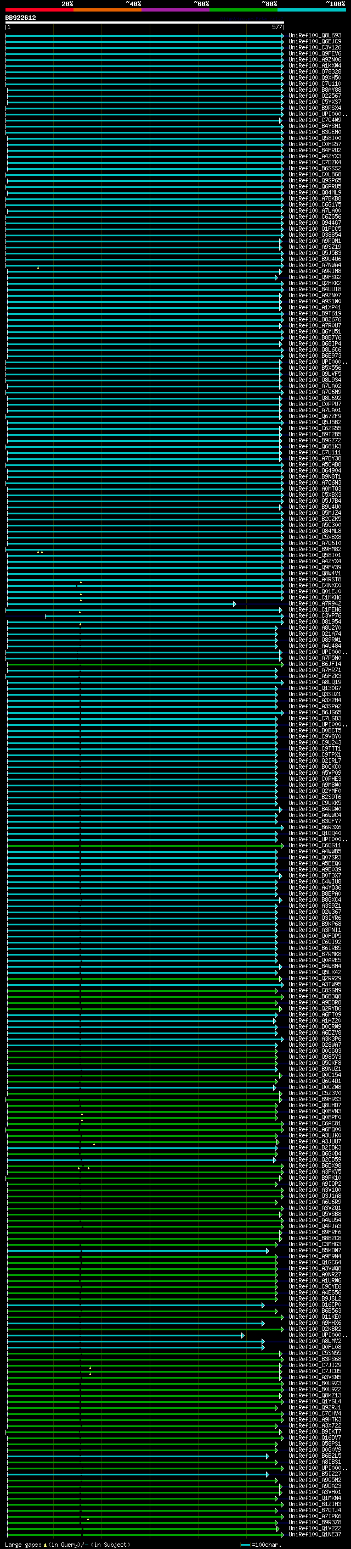Select the UniRef100_A4U484 label
Viewport: 351px width, 1549px height.
click(x=315, y=646)
